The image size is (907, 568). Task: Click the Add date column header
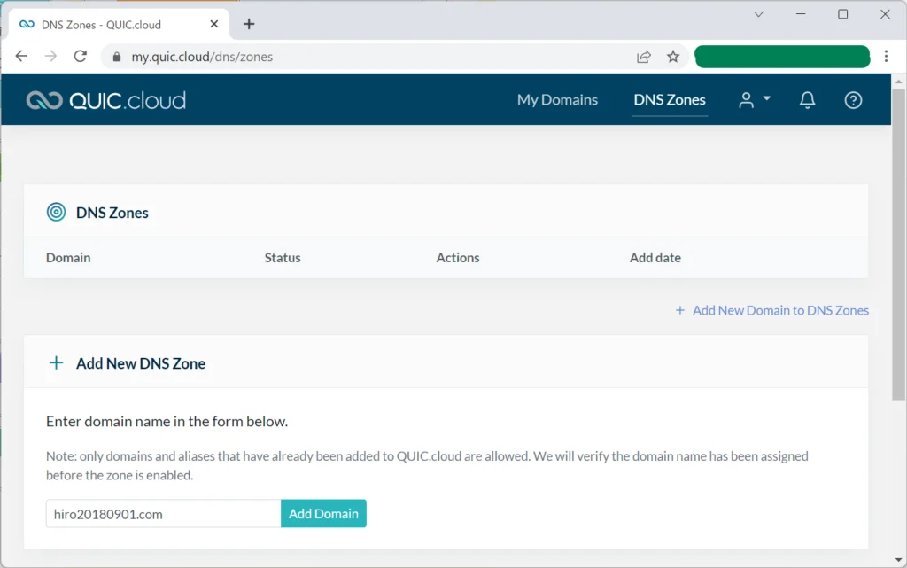(655, 257)
